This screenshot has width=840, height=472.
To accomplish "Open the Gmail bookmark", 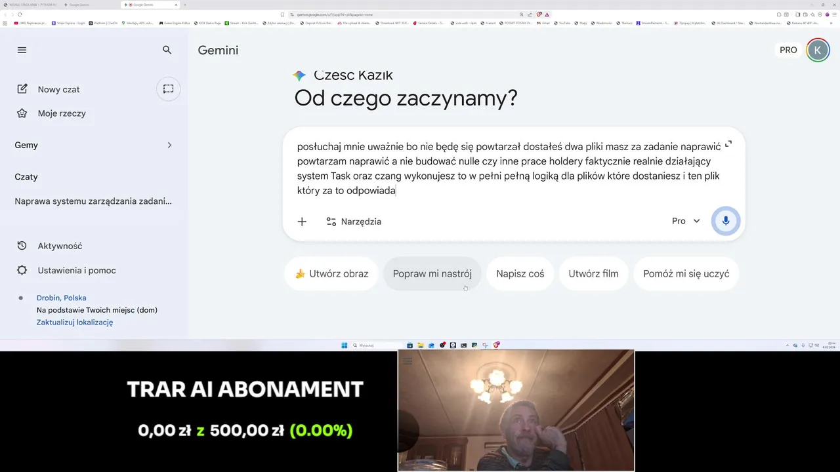I will pos(543,23).
